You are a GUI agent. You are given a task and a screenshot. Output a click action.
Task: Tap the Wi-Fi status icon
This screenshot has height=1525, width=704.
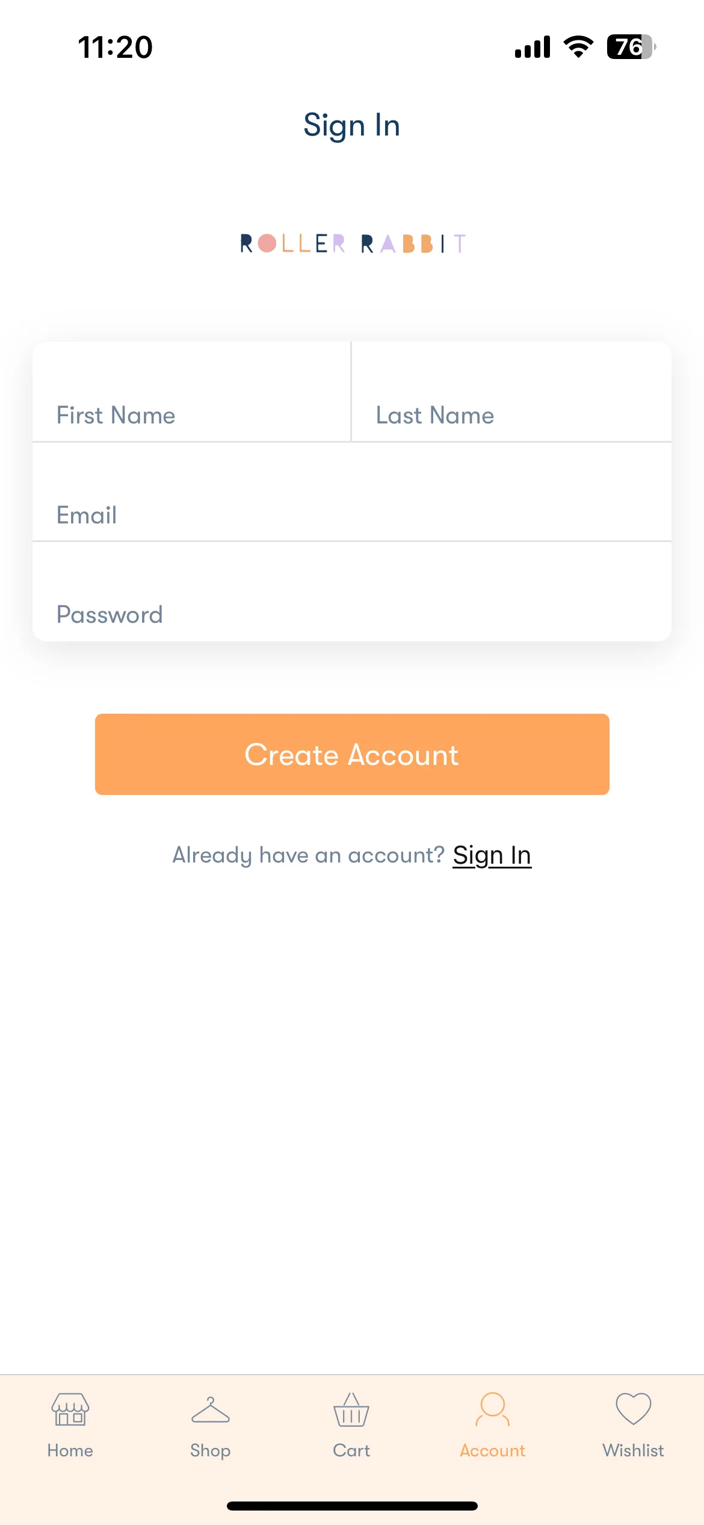pos(578,46)
